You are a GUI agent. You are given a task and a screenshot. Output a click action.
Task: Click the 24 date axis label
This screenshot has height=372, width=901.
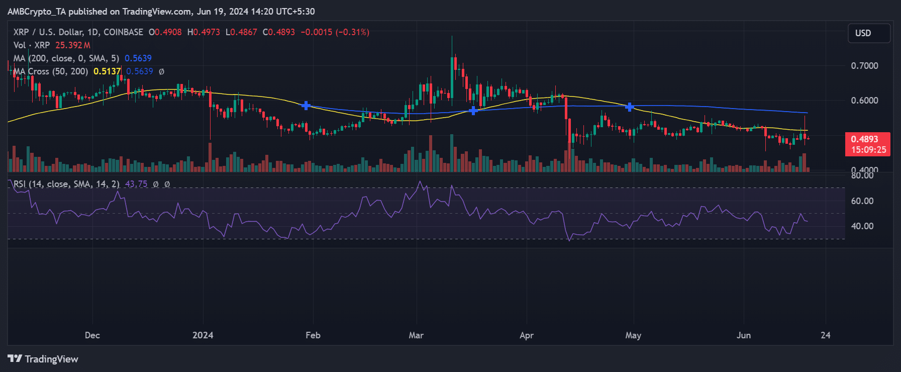(x=826, y=335)
